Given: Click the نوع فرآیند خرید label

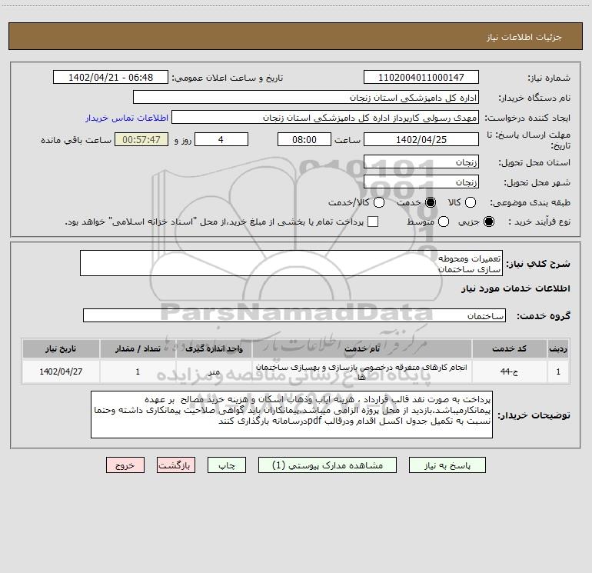Looking at the screenshot, I should coord(539,222).
